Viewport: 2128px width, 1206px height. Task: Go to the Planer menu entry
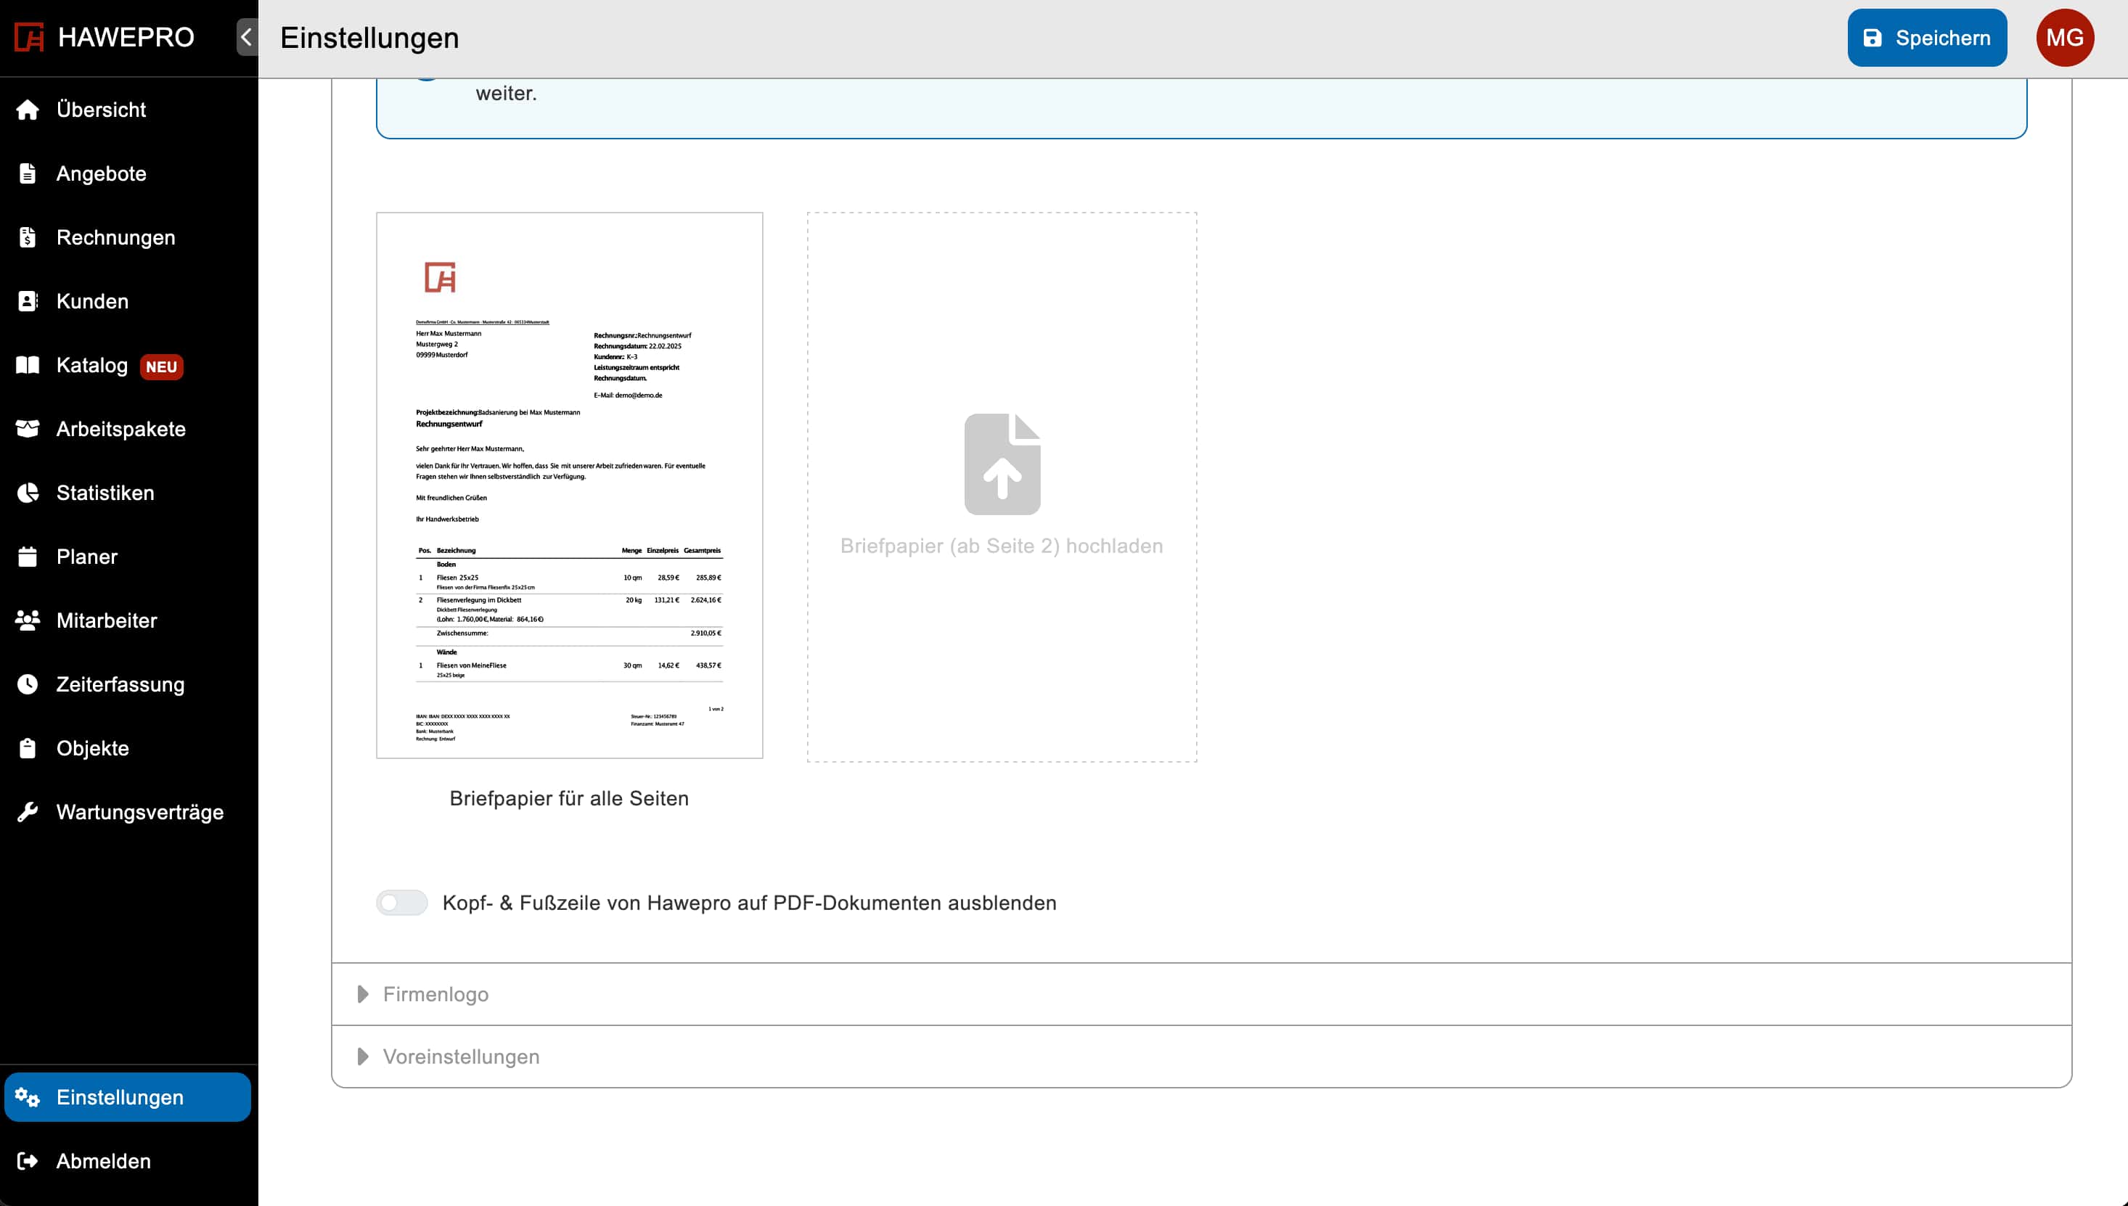86,557
